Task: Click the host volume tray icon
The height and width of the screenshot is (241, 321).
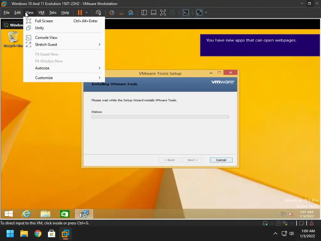Action: pyautogui.click(x=292, y=233)
